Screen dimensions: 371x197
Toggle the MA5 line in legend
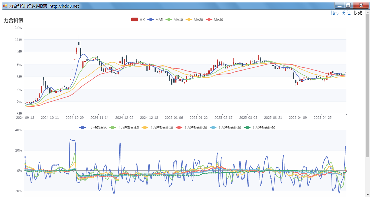155,19
